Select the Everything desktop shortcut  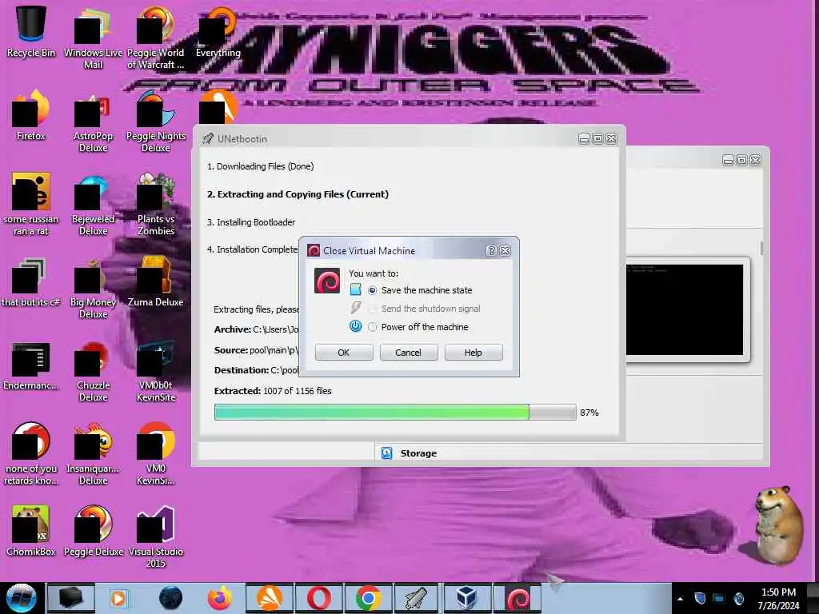[x=218, y=31]
